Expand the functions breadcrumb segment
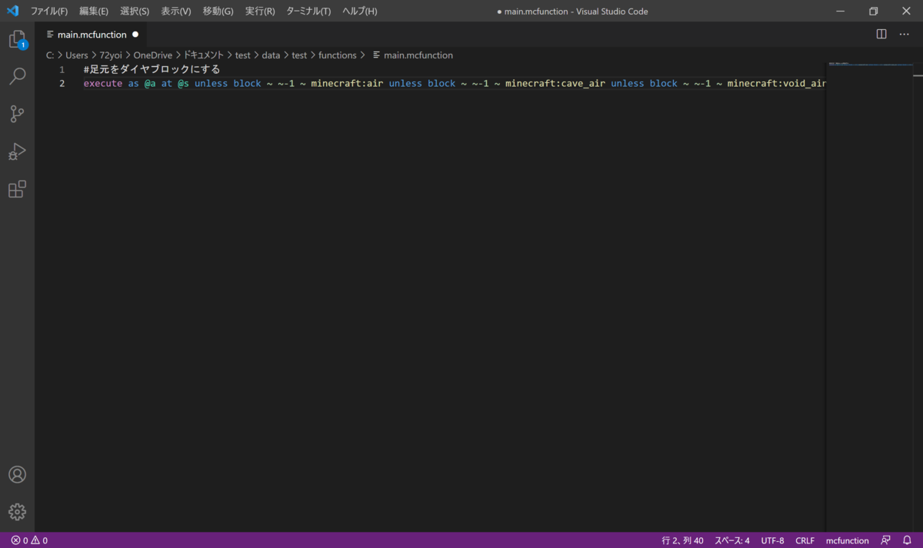Viewport: 923px width, 548px height. pyautogui.click(x=338, y=55)
